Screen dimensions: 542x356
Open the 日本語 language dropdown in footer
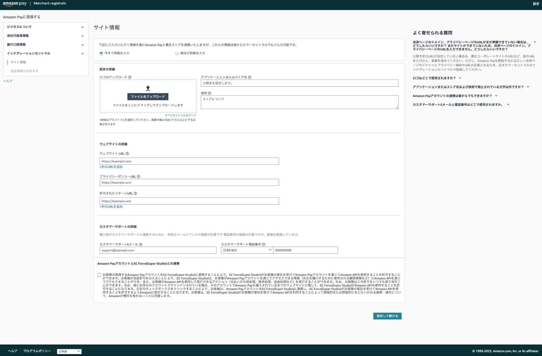(69, 351)
